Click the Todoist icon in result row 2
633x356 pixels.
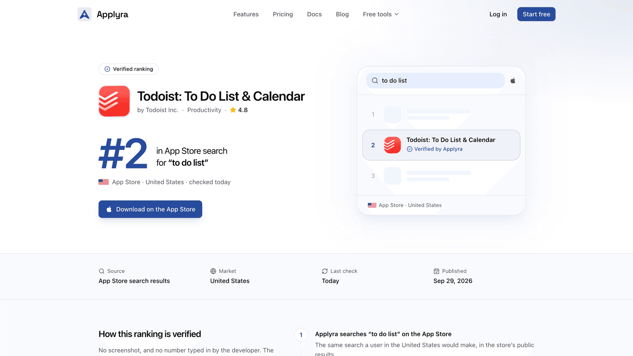pyautogui.click(x=392, y=145)
